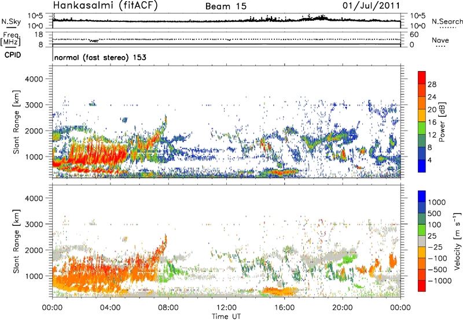The image size is (463, 320).
Task: Click the '2000' range tick in velocity panel
Action: [x=34, y=250]
